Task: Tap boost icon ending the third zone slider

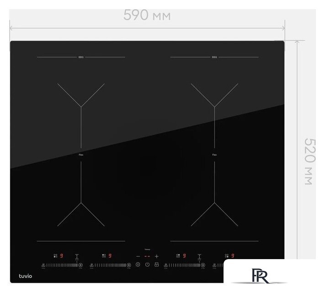Action: coord(203,265)
